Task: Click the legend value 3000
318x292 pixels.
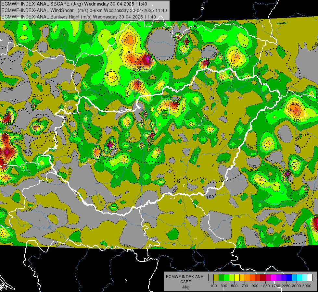Action: [x=297, y=286]
